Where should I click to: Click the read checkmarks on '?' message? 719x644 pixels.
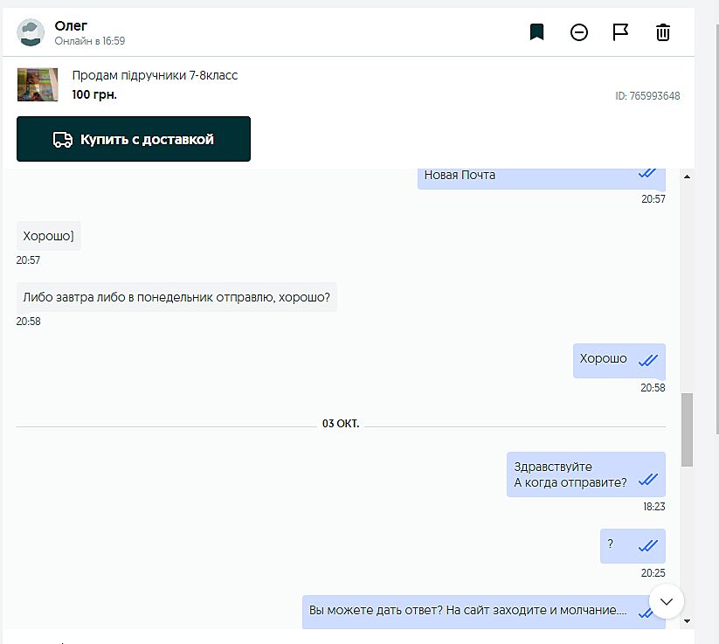(x=647, y=546)
